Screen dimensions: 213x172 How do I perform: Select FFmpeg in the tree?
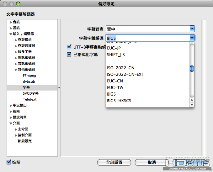coord(29,76)
